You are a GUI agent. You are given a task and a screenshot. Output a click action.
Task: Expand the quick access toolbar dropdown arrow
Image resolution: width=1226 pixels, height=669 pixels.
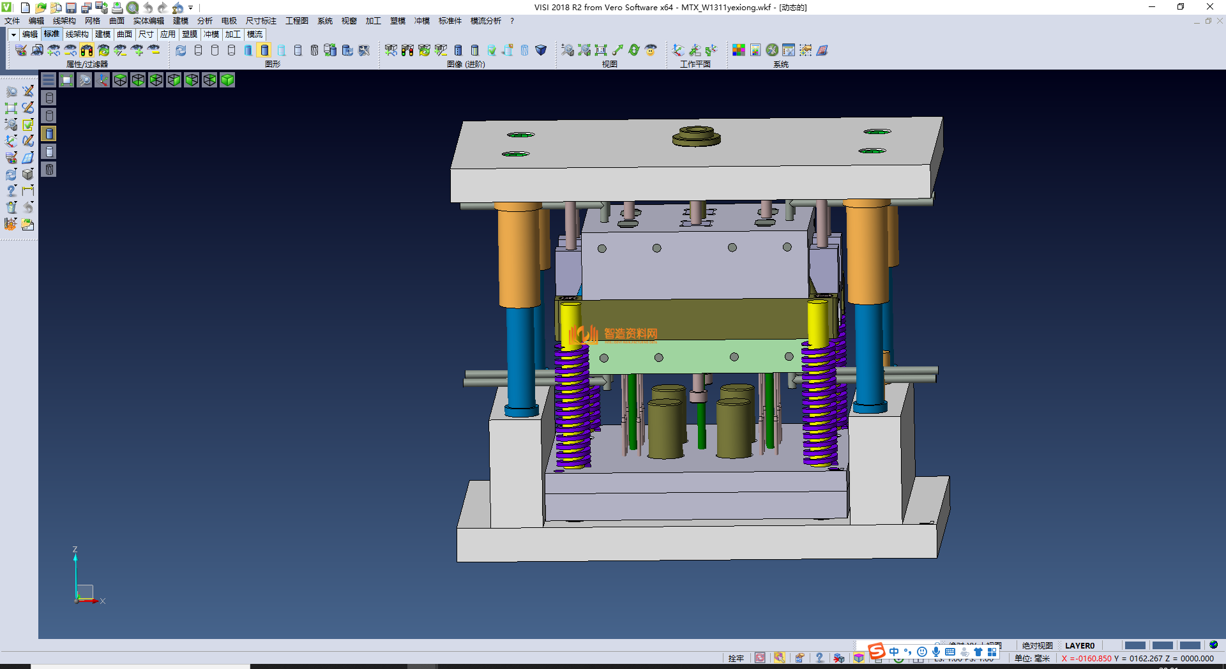(191, 8)
